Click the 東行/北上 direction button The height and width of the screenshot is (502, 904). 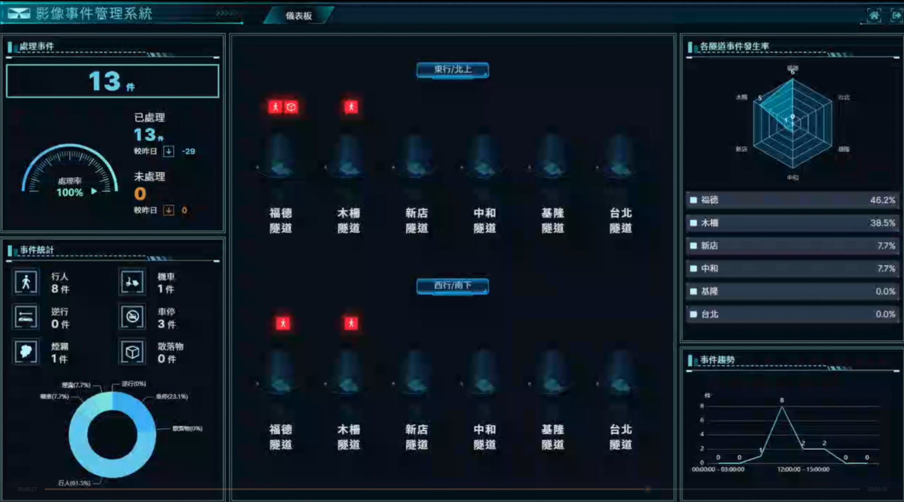click(x=453, y=70)
